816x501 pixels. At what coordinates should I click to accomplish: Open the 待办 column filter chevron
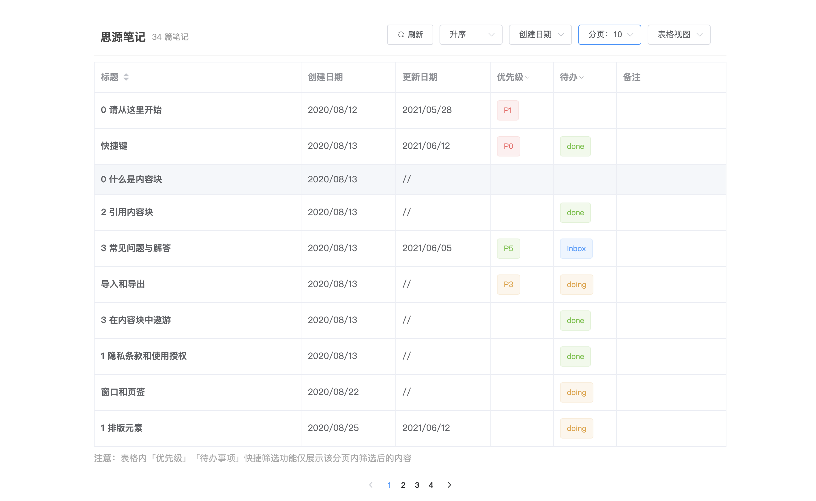pos(581,78)
